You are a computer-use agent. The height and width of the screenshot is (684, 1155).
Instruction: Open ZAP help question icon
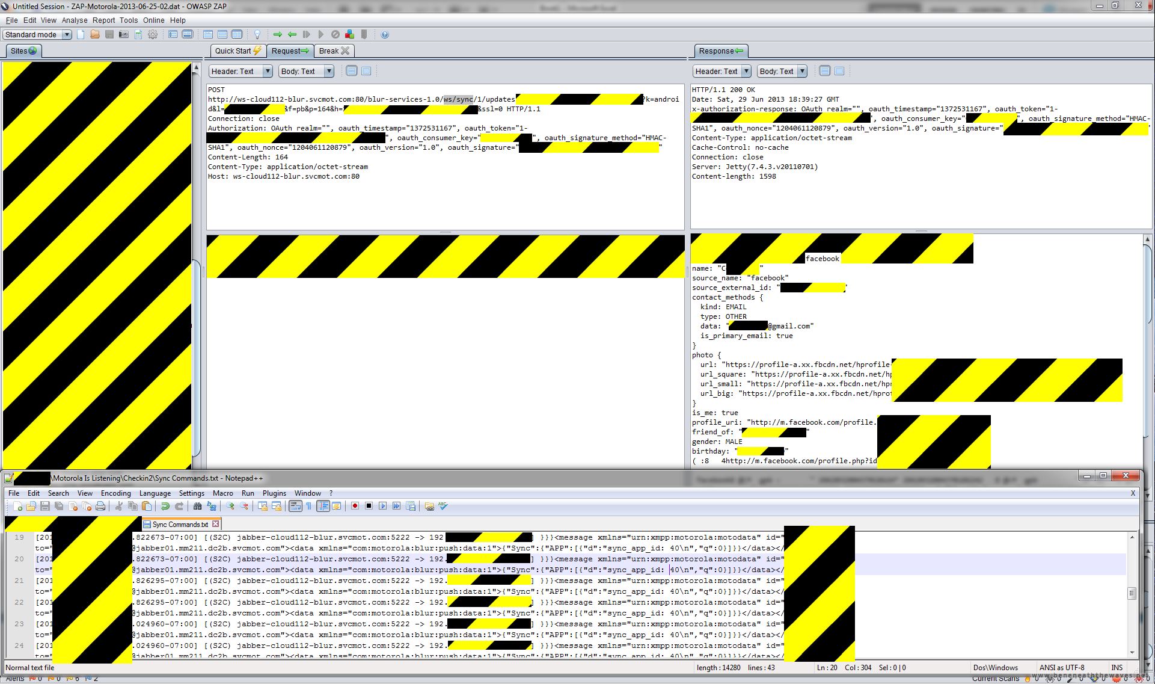pyautogui.click(x=385, y=35)
